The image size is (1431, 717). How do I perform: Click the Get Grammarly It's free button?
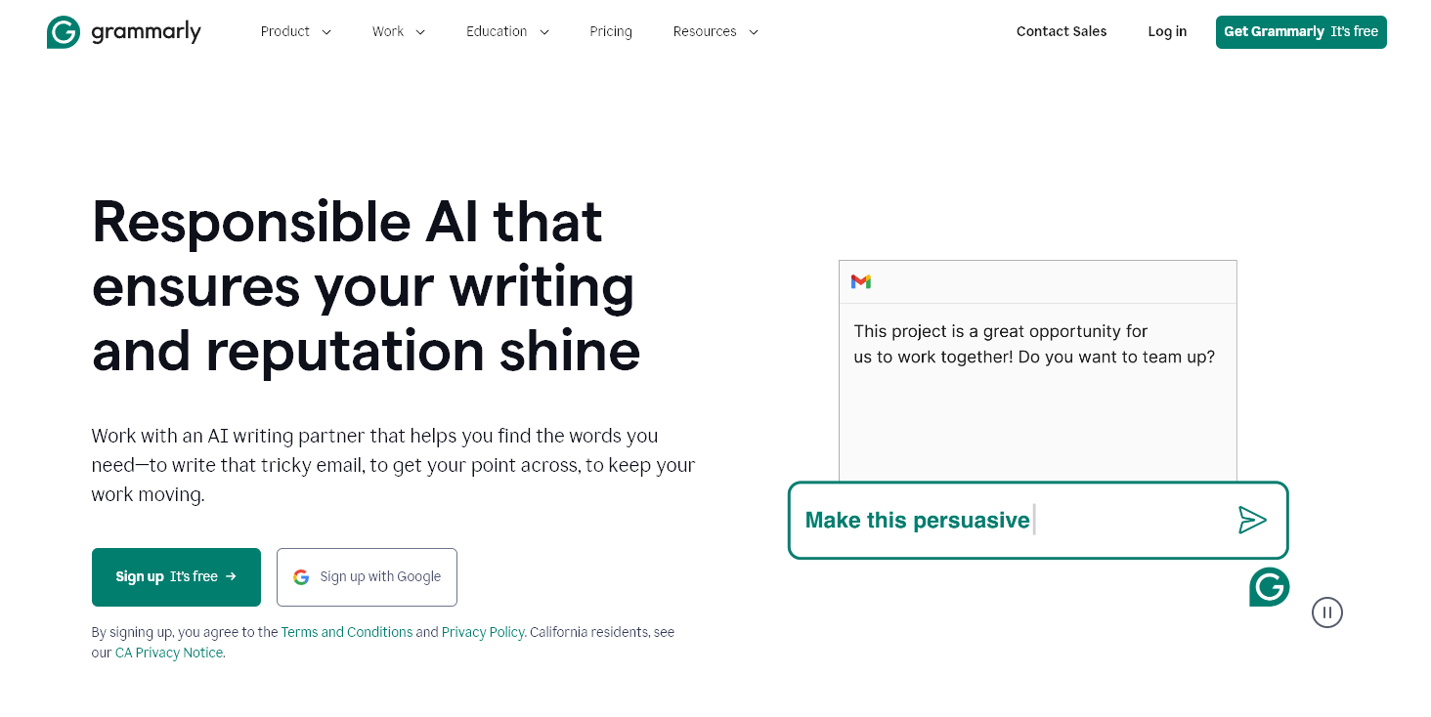pos(1300,31)
